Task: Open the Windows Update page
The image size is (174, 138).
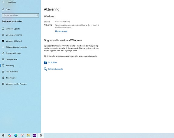Action: coord(13,29)
